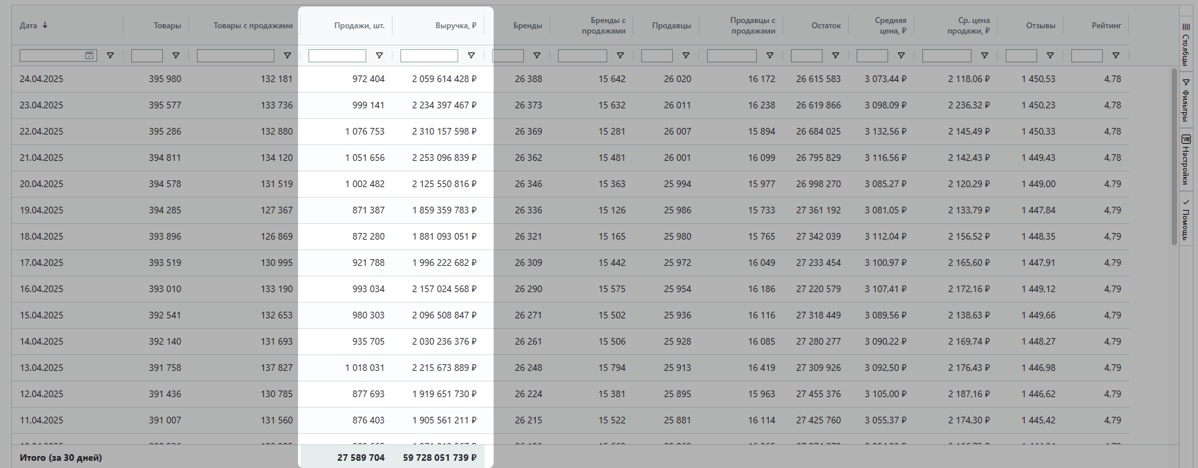Screen dimensions: 1198x468
Task: Select the brands cell 26 388
Action: pos(528,79)
